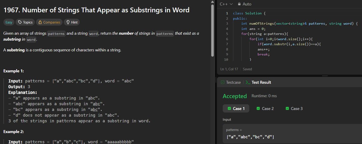Open the Topics tag
This screenshot has height=144, width=362.
pos(25,22)
